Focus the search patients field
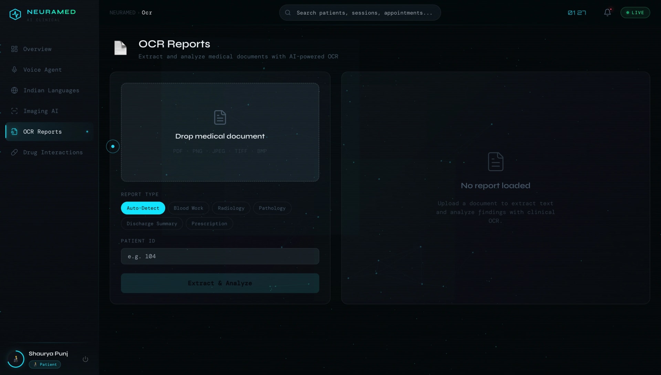Screen dimensions: 661x375 click(x=360, y=13)
